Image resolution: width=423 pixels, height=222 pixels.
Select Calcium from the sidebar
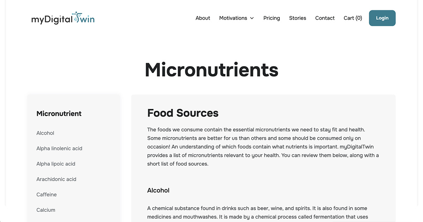tap(46, 210)
